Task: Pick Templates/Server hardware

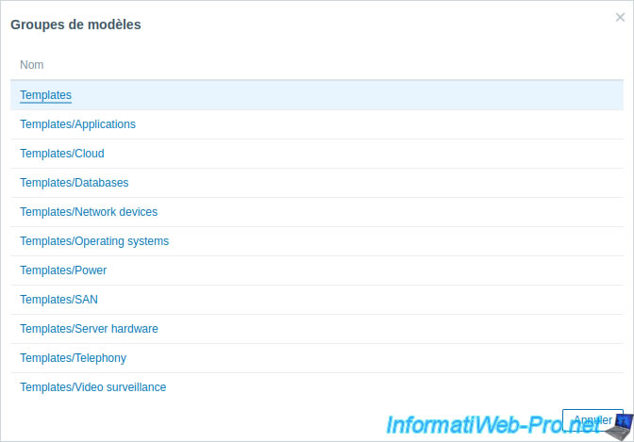Action: [89, 329]
